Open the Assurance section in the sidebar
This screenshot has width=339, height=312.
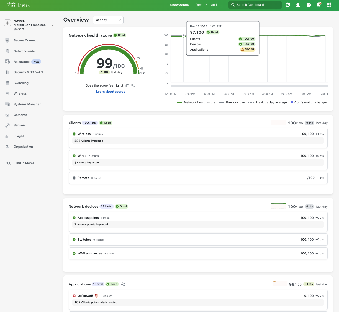pyautogui.click(x=22, y=62)
